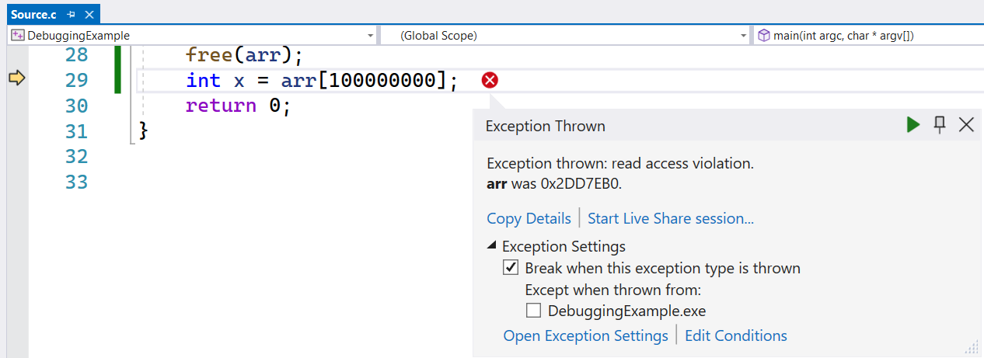The height and width of the screenshot is (358, 984).
Task: Click the DebuggingExample project icon
Action: pyautogui.click(x=17, y=36)
